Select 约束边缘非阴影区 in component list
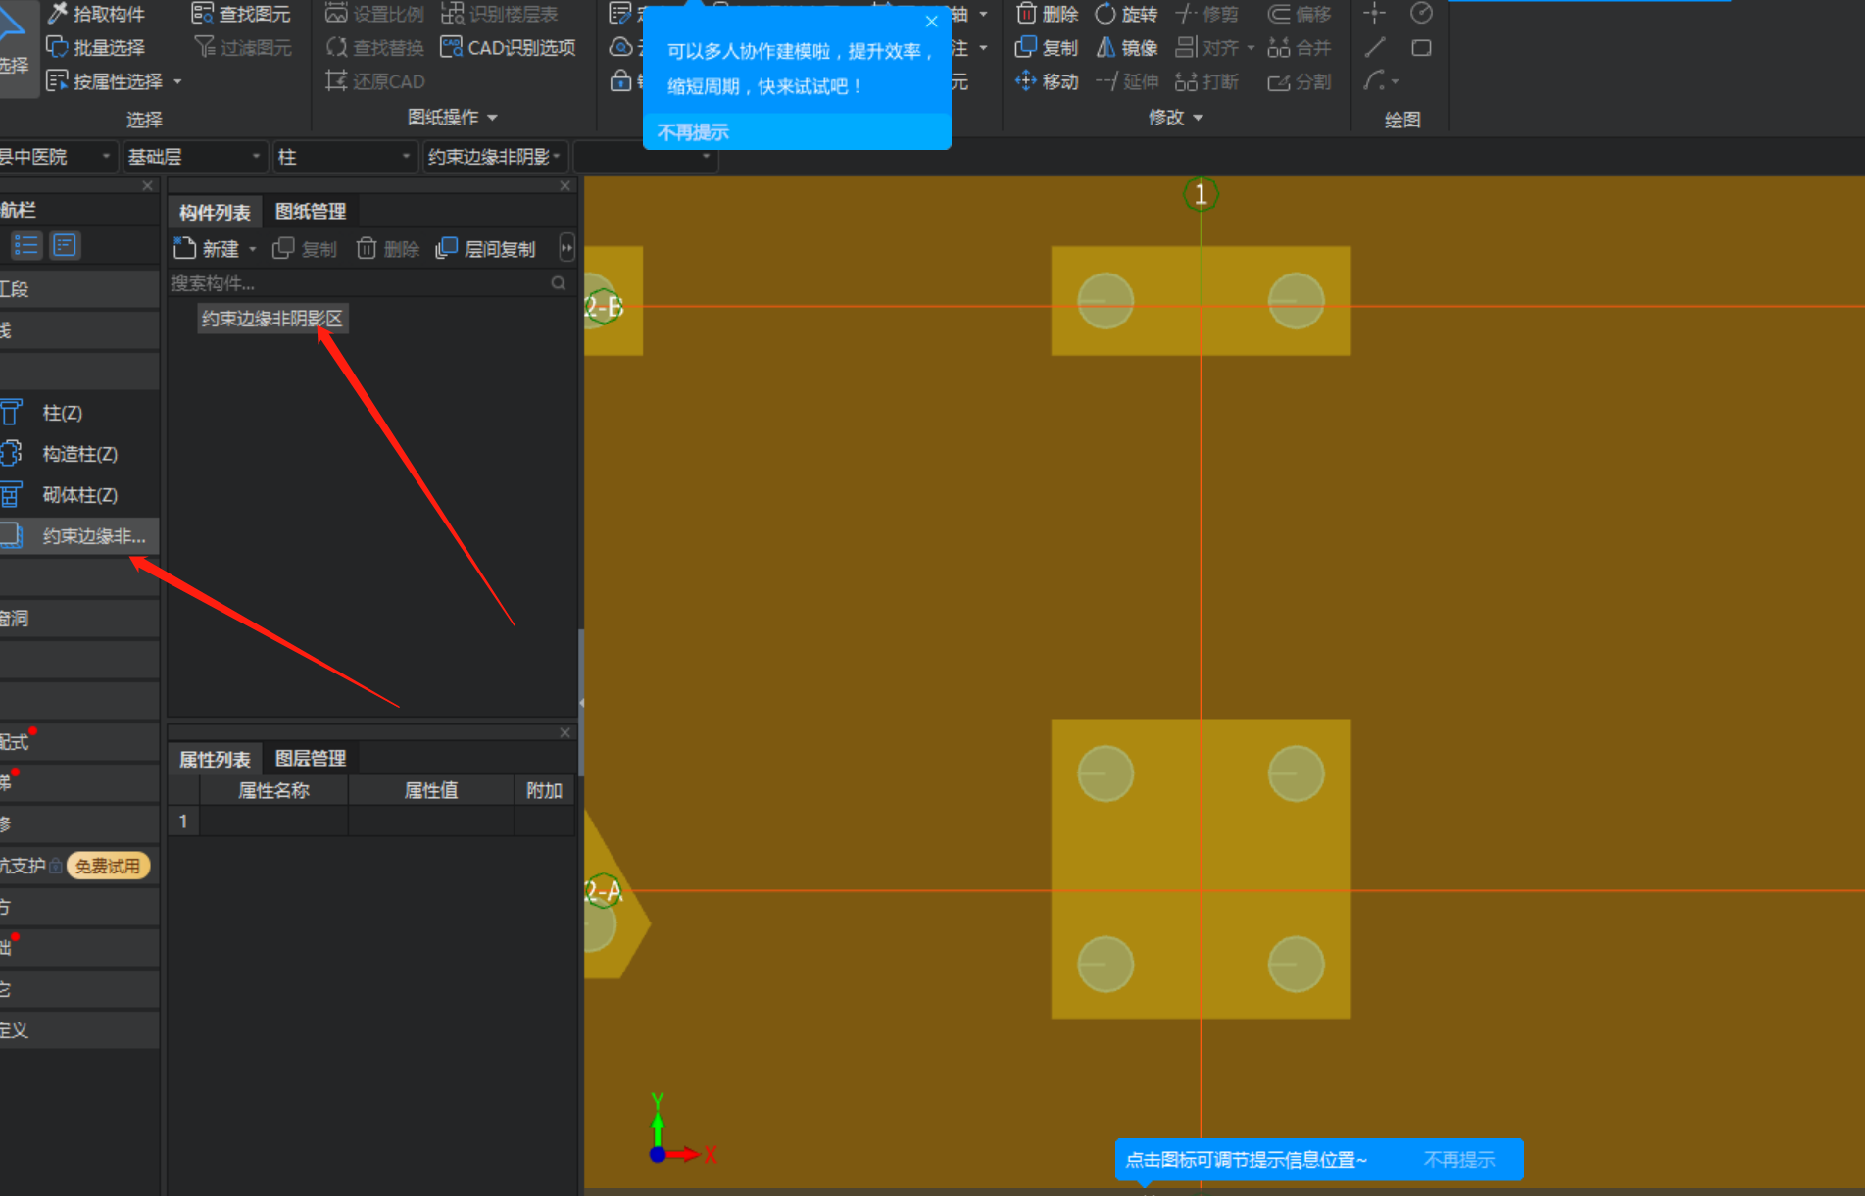Image resolution: width=1865 pixels, height=1196 pixels. click(x=272, y=319)
